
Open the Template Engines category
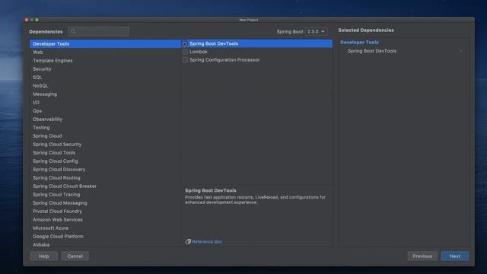tap(105, 61)
